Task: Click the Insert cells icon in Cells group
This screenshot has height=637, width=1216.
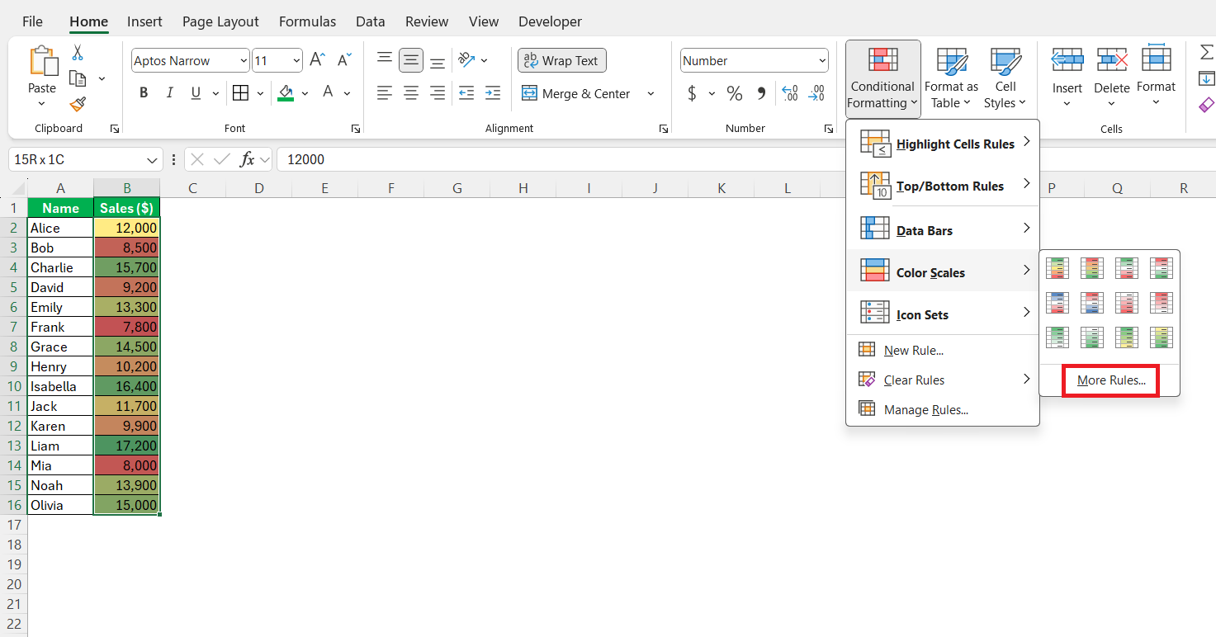Action: [x=1067, y=60]
